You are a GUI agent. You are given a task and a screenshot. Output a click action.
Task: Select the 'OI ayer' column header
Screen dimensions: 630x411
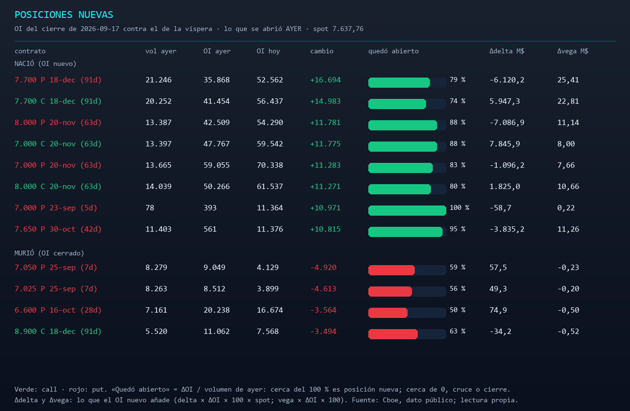217,51
